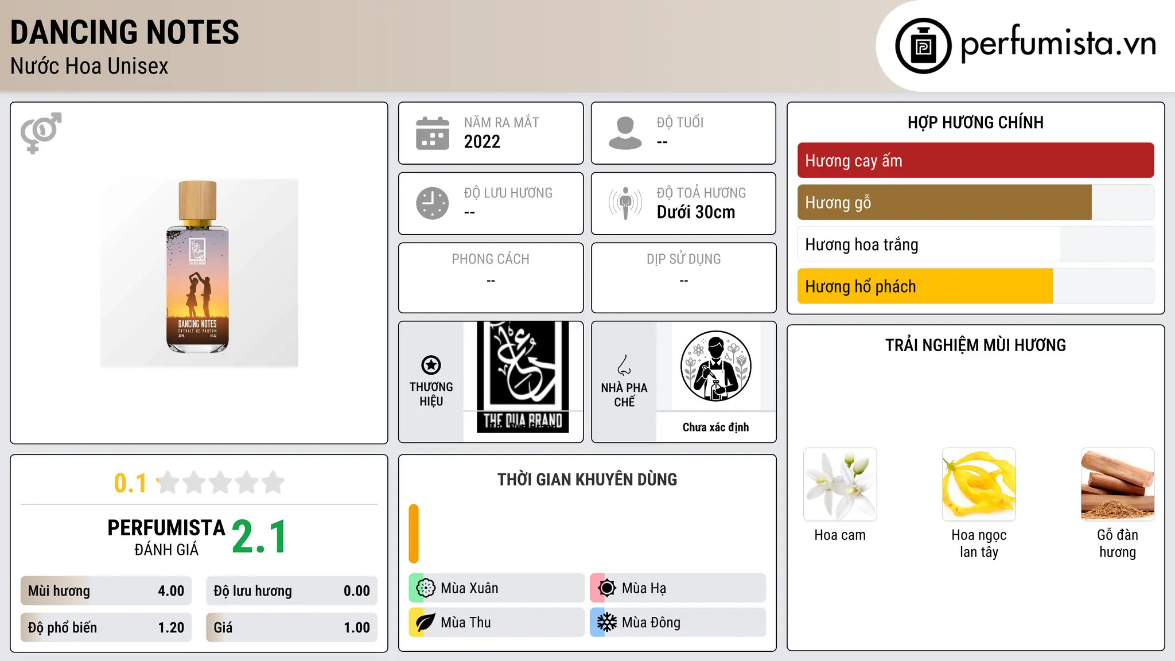1175x661 pixels.
Task: Click the snowflake icon for Mùa Đông
Action: coord(606,623)
